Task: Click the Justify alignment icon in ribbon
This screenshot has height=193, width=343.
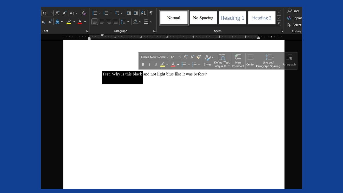Action: (115, 22)
